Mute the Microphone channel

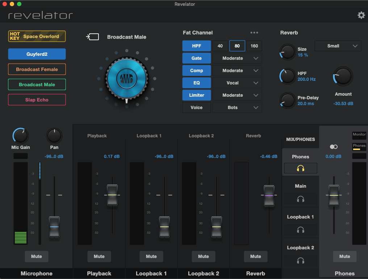click(x=37, y=257)
